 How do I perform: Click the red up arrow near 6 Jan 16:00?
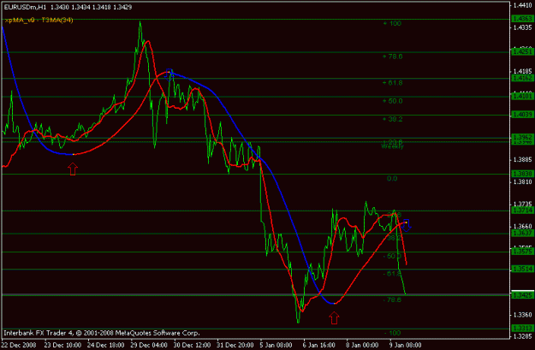pos(334,318)
